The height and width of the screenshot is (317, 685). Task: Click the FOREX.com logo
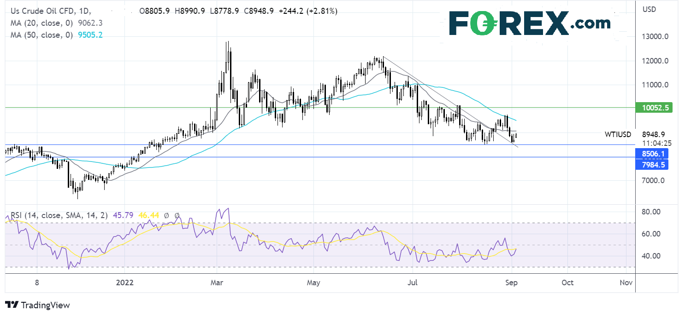point(530,23)
